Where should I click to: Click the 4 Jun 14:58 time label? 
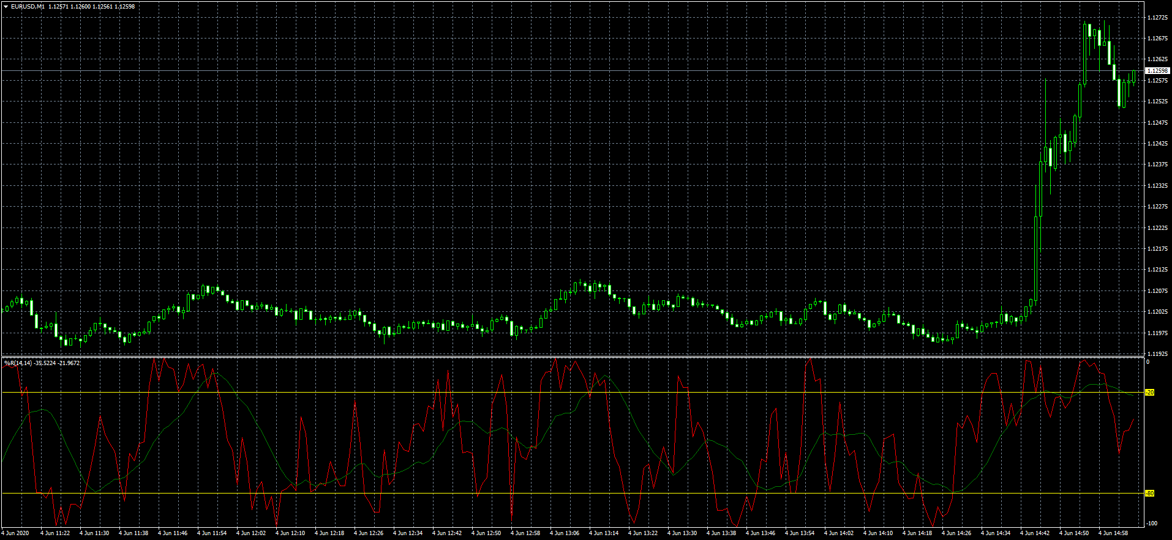pos(1113,533)
